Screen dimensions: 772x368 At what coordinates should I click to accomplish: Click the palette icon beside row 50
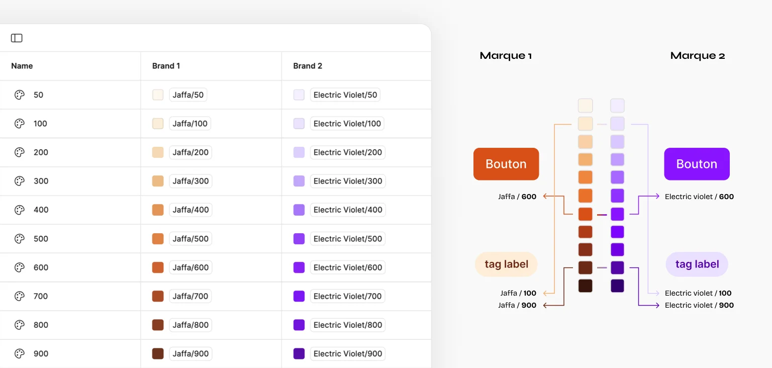20,95
